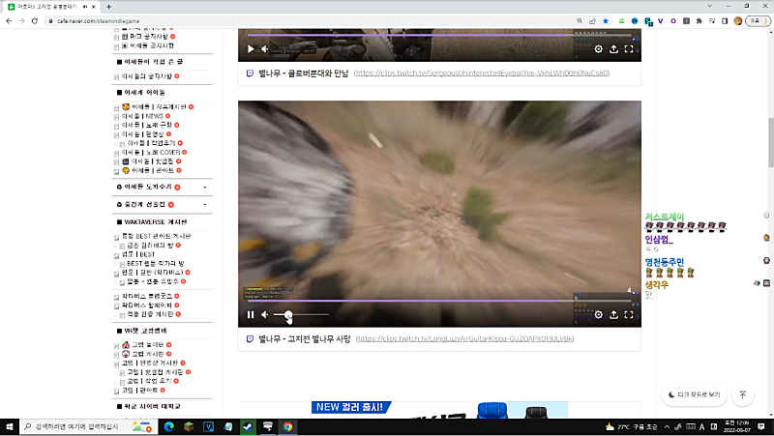
Task: Click share icon on upper clip
Action: click(613, 49)
